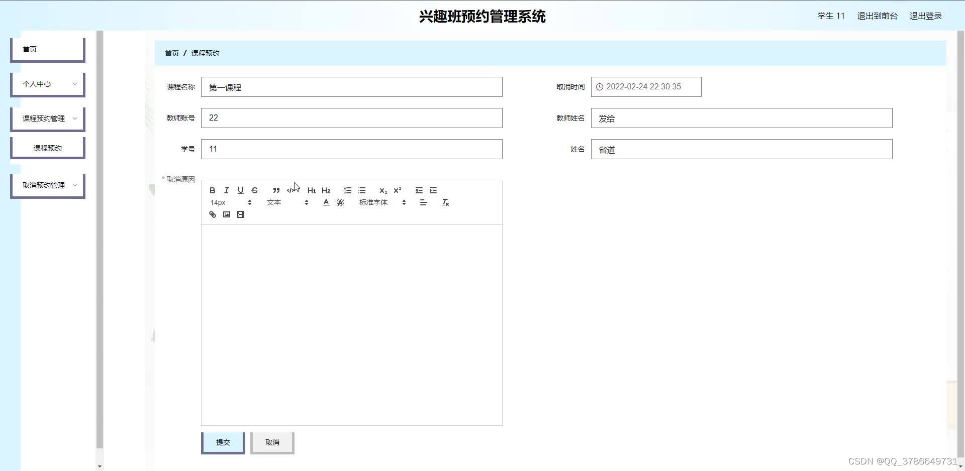The image size is (965, 471).
Task: Click 退出到前台 in the header
Action: pyautogui.click(x=877, y=16)
